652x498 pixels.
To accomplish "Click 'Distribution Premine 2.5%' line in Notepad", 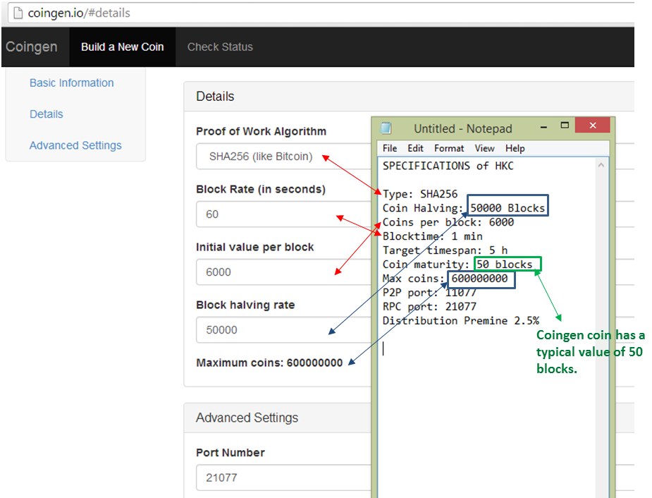I will click(x=461, y=321).
